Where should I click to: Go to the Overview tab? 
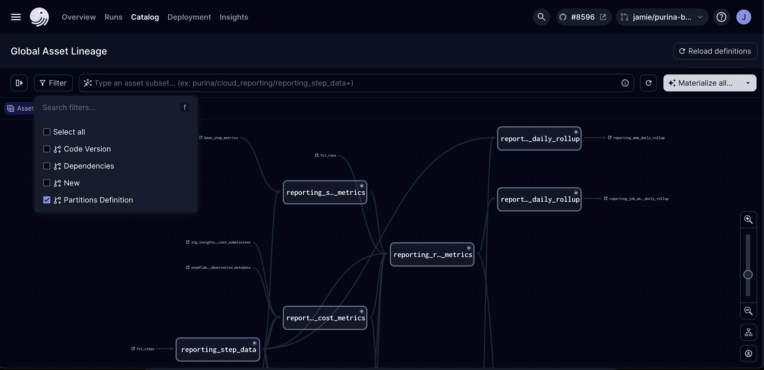[x=78, y=17]
